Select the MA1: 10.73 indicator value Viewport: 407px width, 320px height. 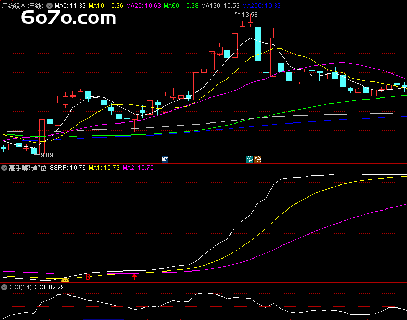click(x=104, y=168)
